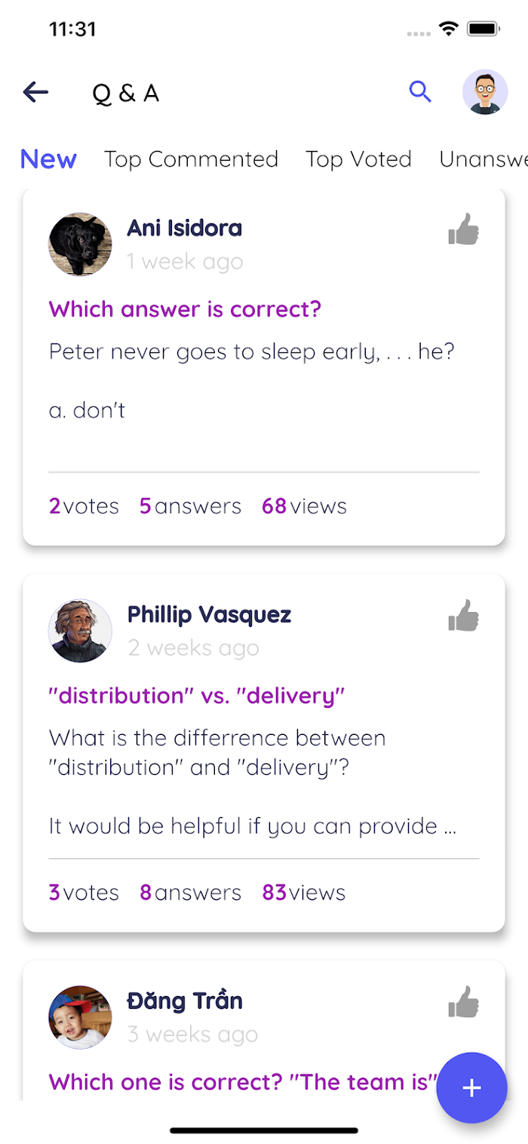
Task: Tap the Wi-Fi status icon
Action: click(x=449, y=29)
